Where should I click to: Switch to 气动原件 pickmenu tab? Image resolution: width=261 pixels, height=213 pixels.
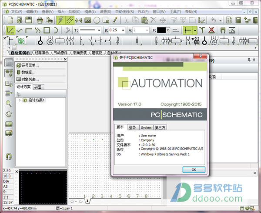pyautogui.click(x=61, y=53)
